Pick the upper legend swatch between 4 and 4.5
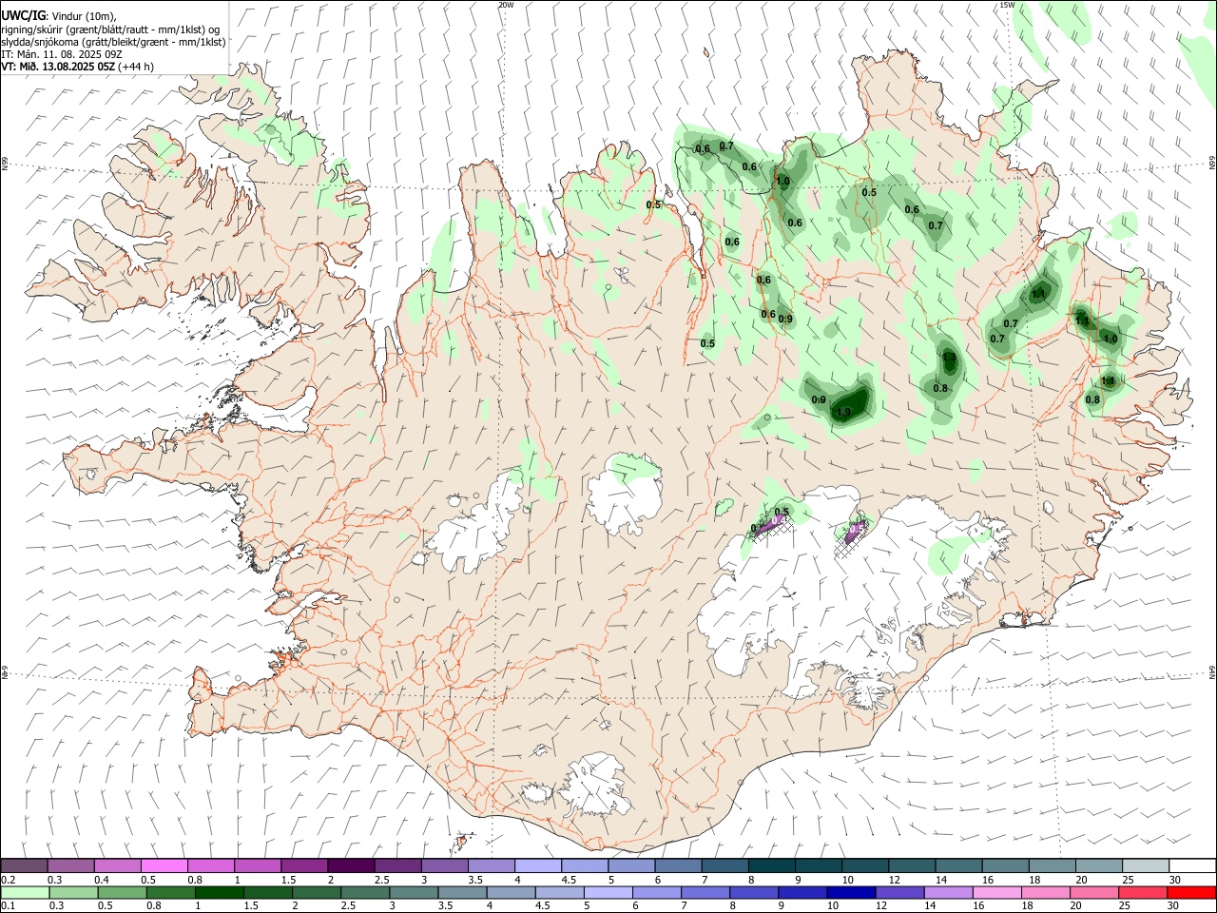1217x913 pixels. coord(538,865)
